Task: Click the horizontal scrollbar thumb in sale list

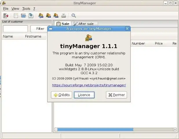Action: [95, 129]
